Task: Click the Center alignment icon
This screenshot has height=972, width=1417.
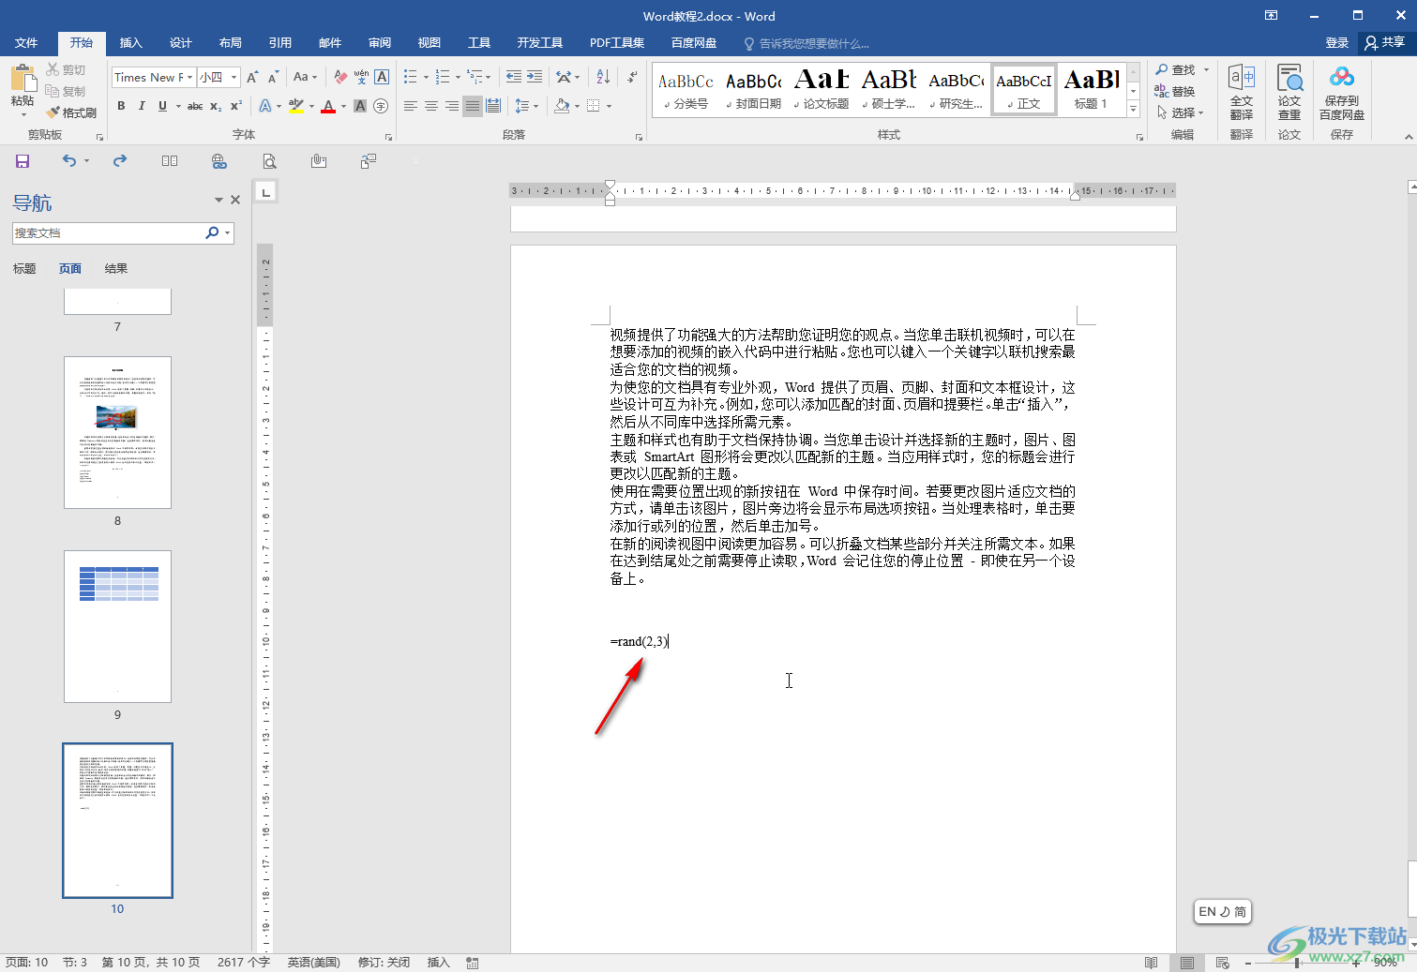Action: (431, 106)
